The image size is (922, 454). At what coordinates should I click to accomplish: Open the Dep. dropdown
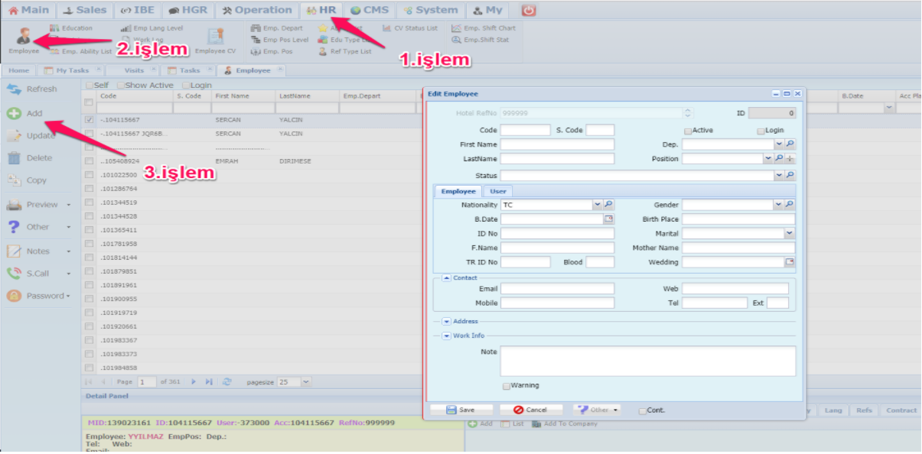pyautogui.click(x=779, y=144)
